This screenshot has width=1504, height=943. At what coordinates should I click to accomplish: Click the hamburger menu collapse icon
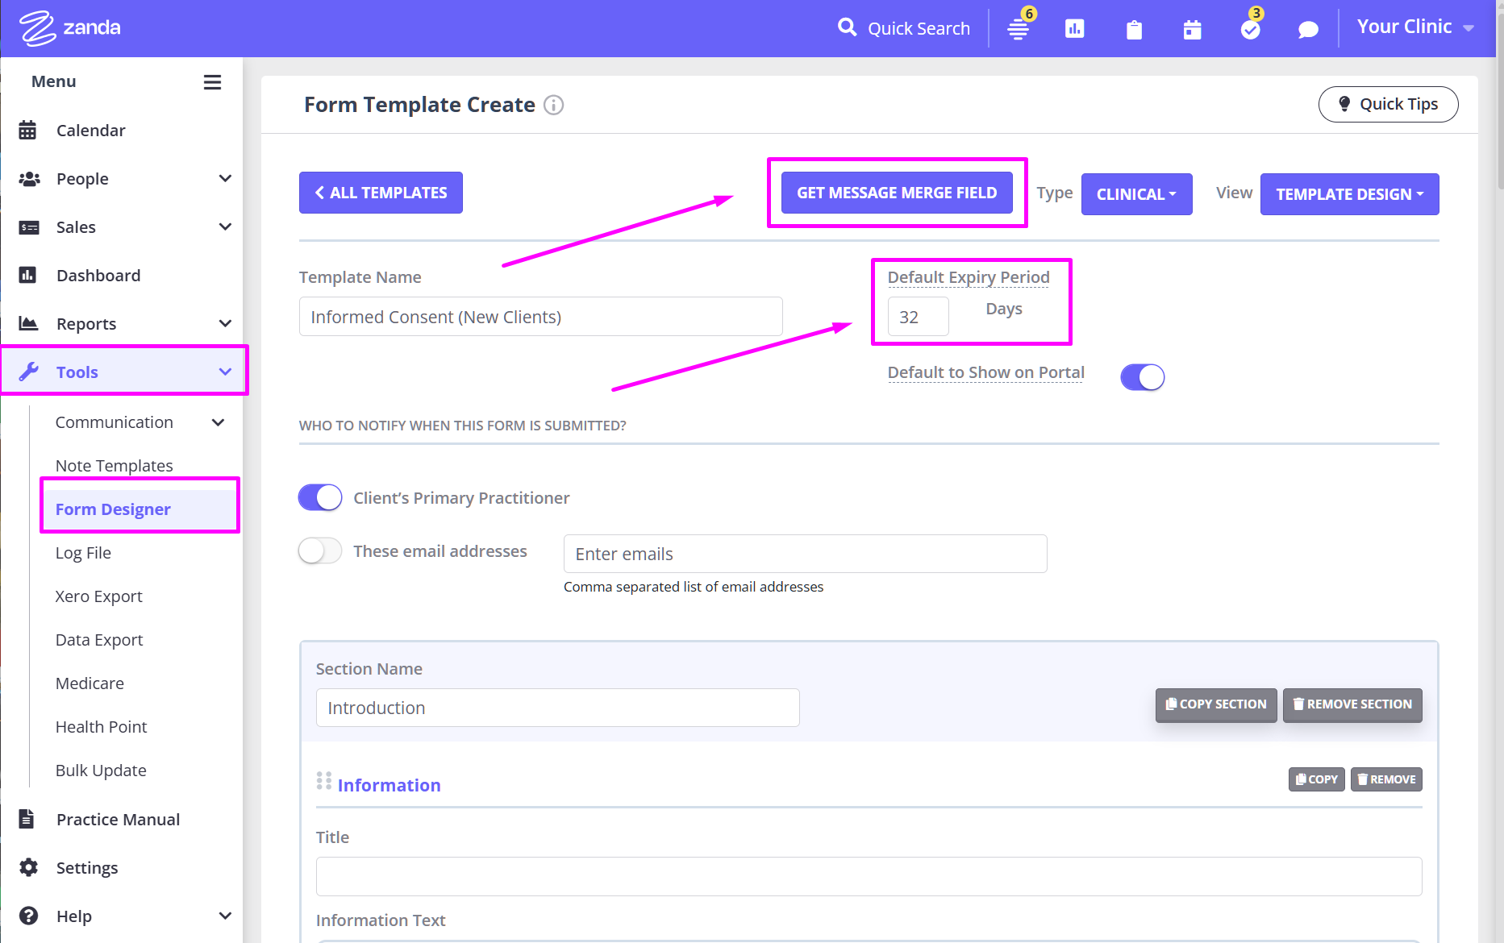tap(212, 82)
